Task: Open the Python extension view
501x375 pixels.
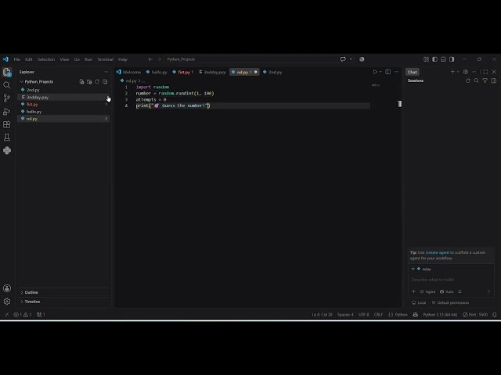Action: (x=7, y=151)
